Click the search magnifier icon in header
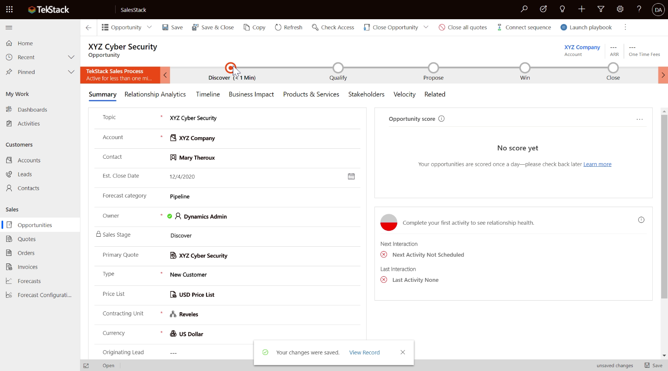 (524, 9)
